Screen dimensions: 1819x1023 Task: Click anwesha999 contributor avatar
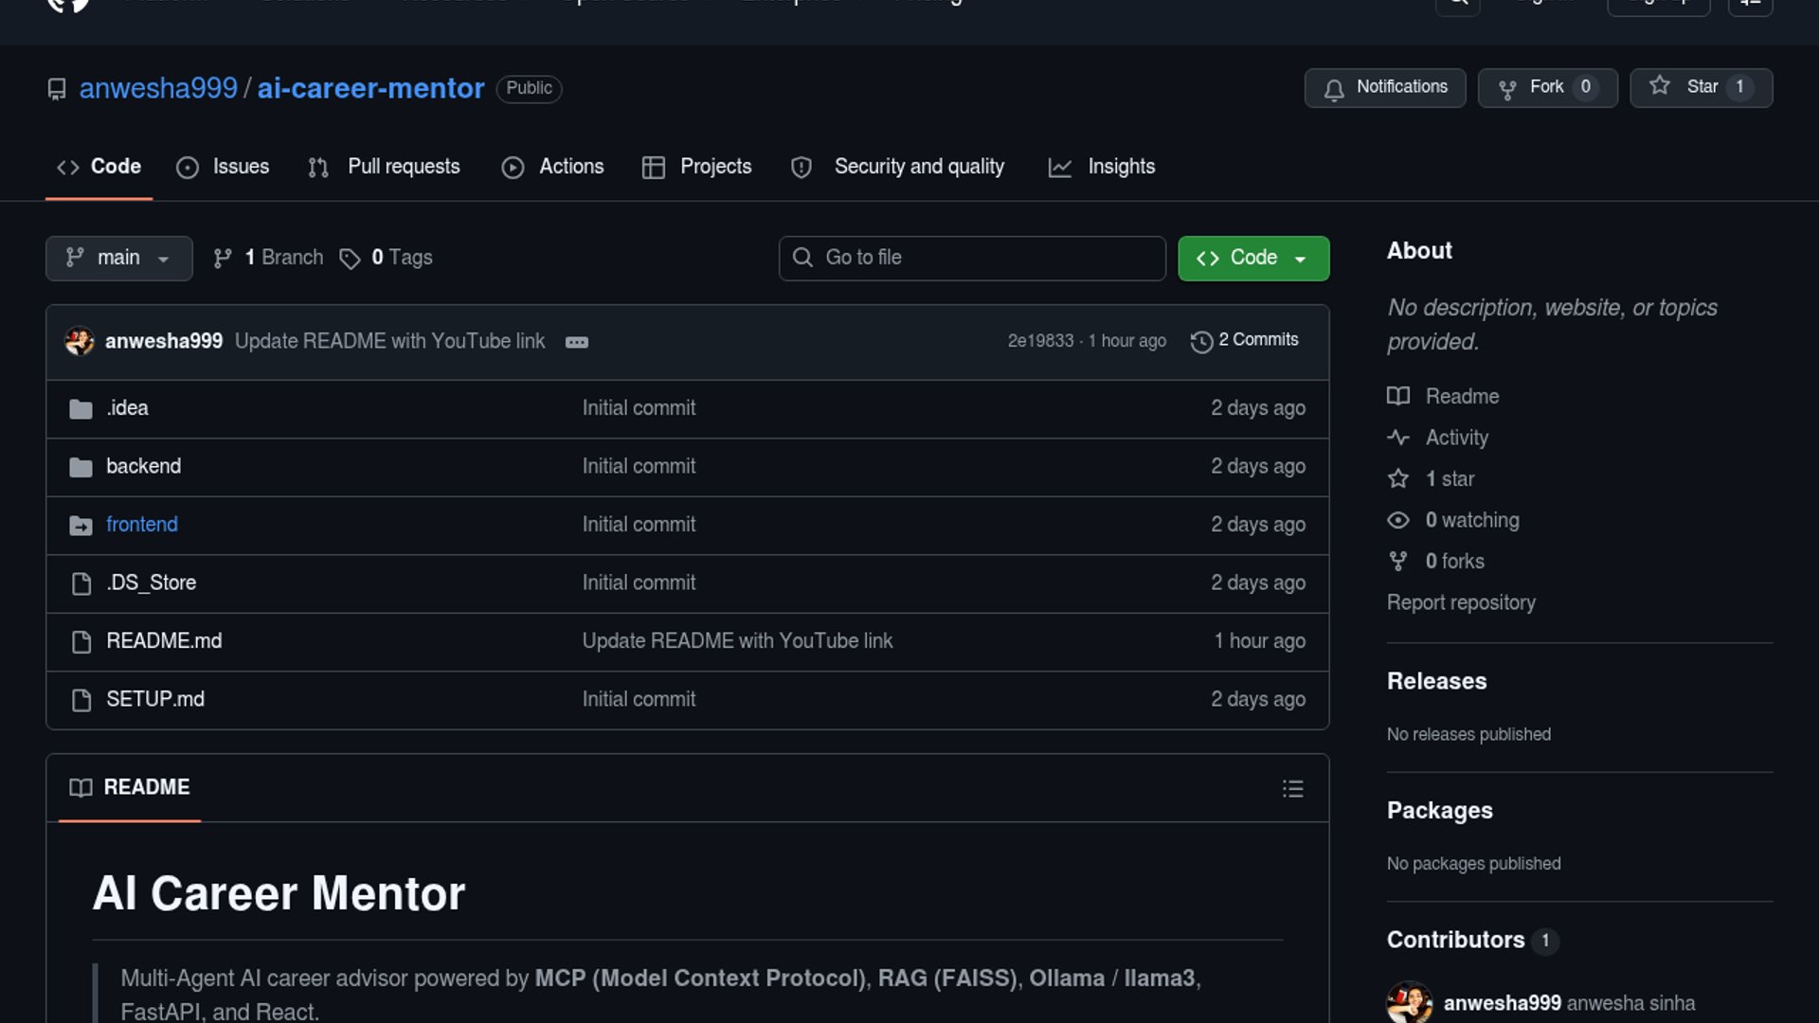[x=1409, y=1002]
